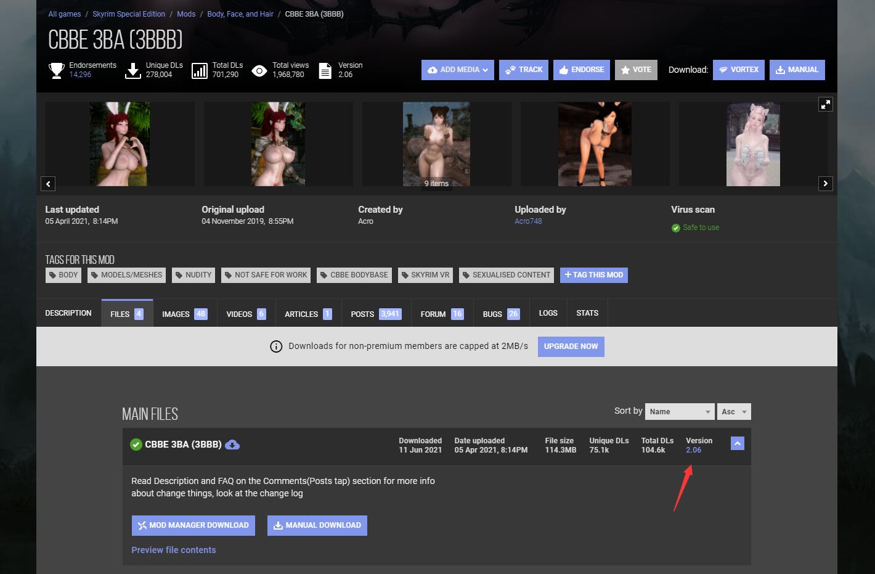The width and height of the screenshot is (875, 574).
Task: Click the file size value 114.3MB
Action: (x=561, y=450)
